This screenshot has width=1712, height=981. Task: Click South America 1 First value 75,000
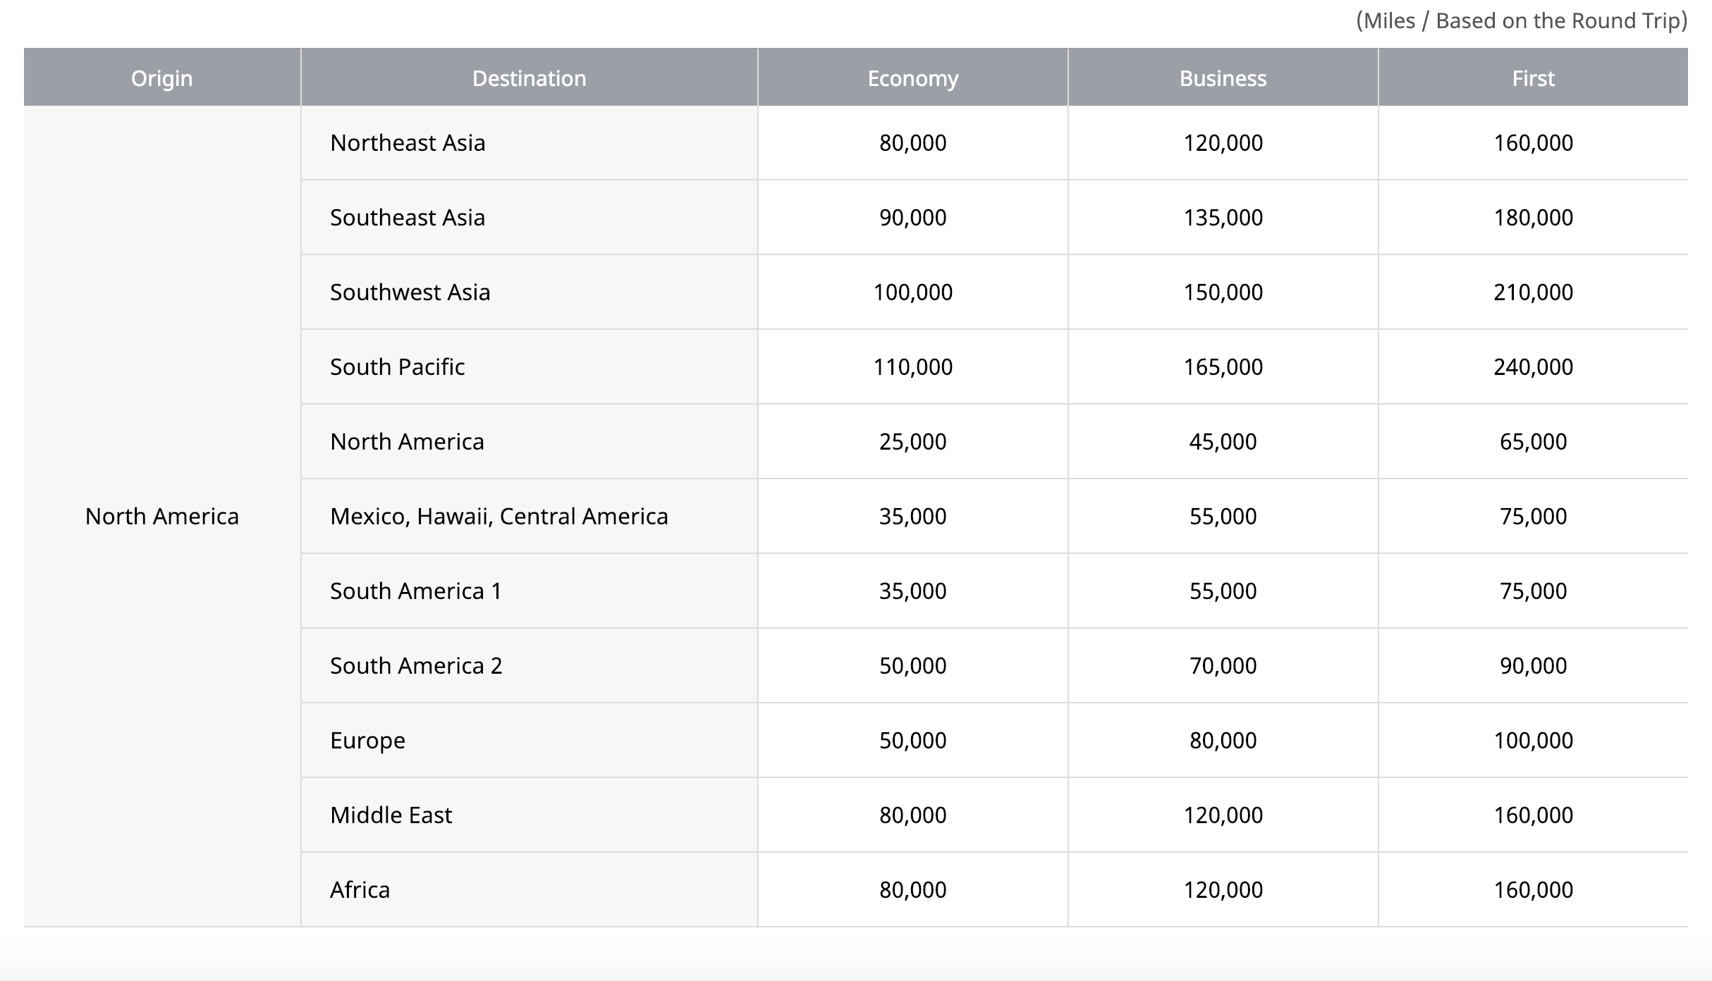click(1533, 591)
